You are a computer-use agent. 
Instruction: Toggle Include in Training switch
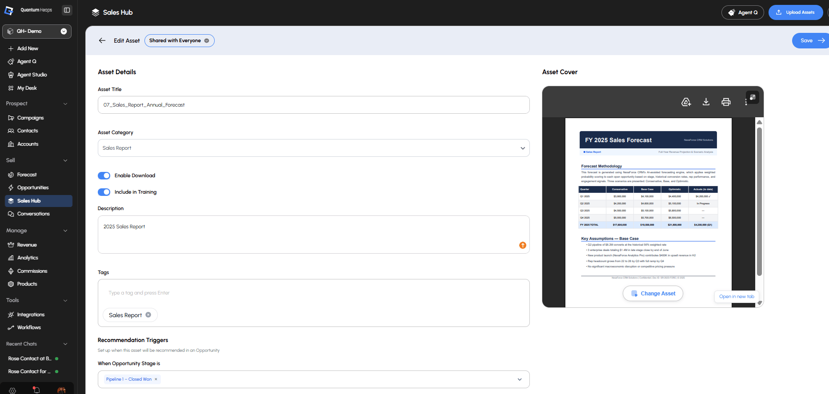[104, 192]
